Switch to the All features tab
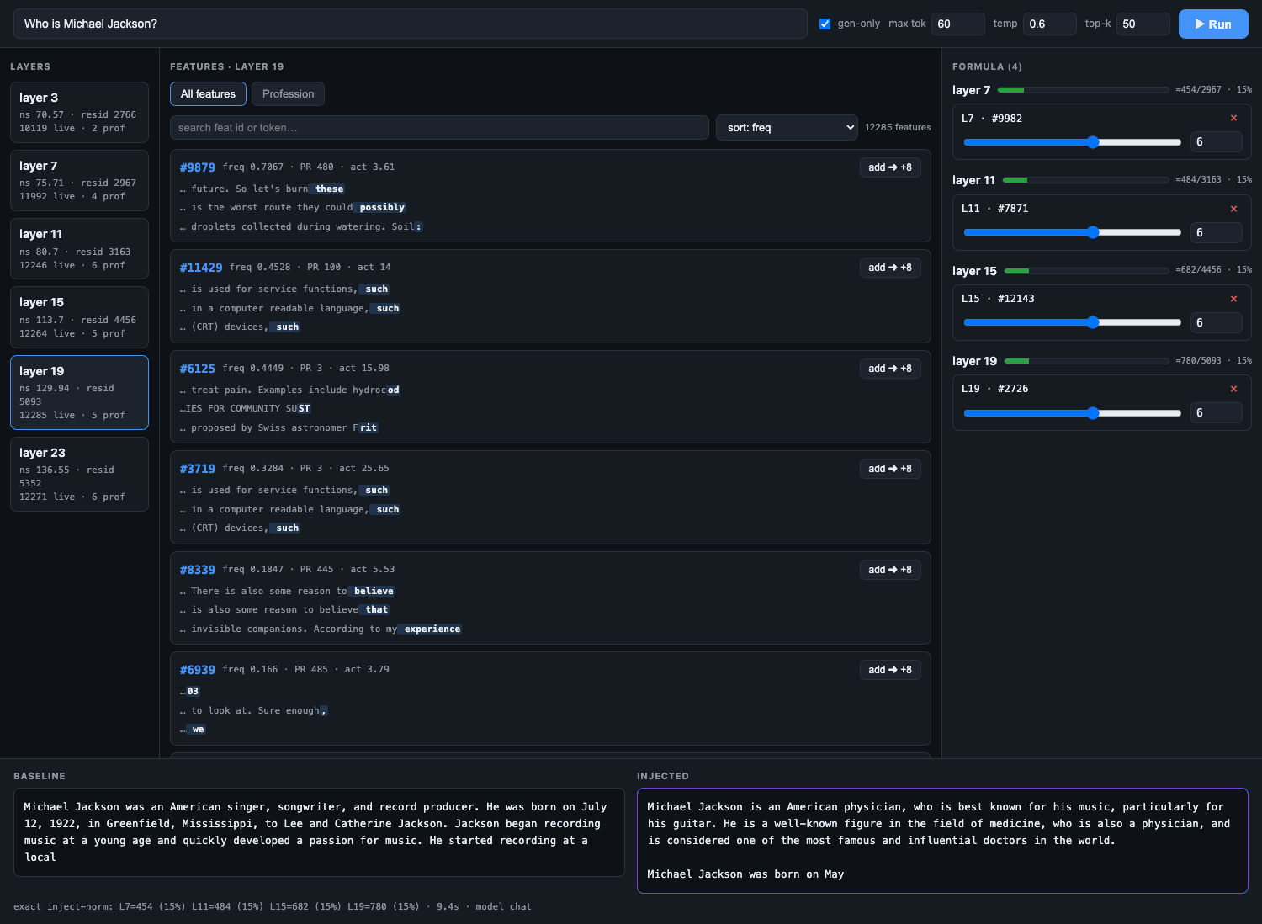Image resolution: width=1262 pixels, height=924 pixels. [x=208, y=94]
